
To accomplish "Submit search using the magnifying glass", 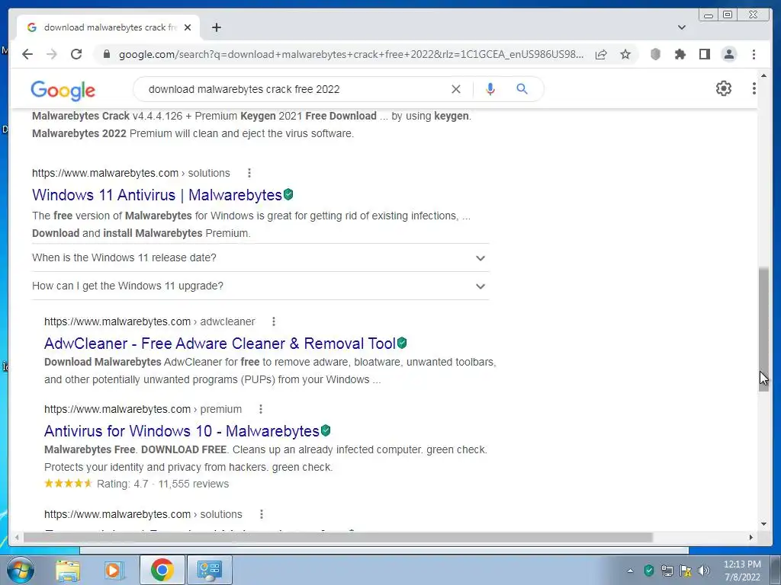I will [522, 89].
